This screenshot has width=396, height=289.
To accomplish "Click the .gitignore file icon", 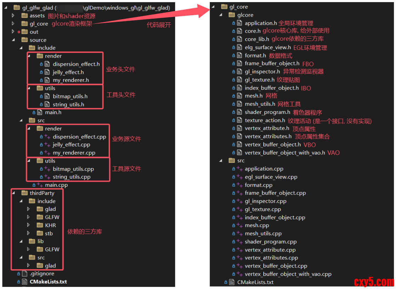I will coord(24,273).
